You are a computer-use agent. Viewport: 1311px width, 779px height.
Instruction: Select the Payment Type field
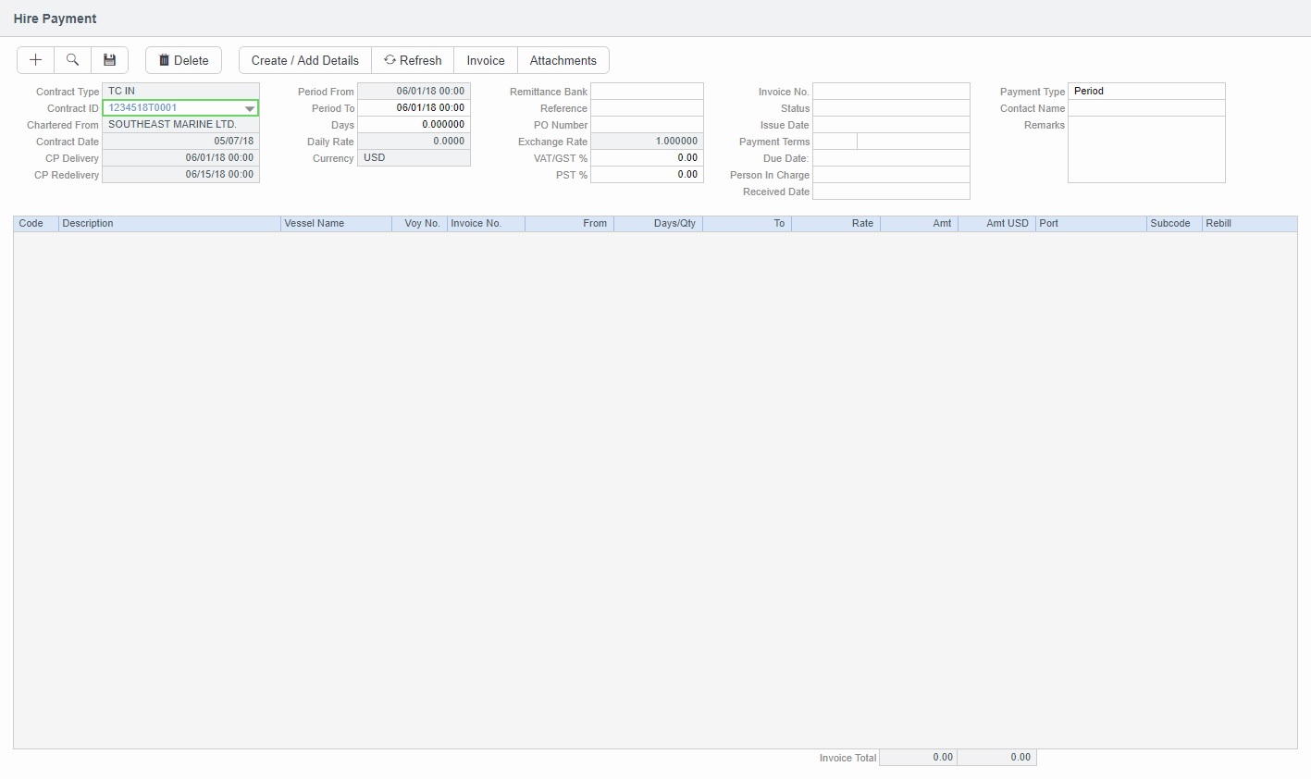[x=1145, y=91]
